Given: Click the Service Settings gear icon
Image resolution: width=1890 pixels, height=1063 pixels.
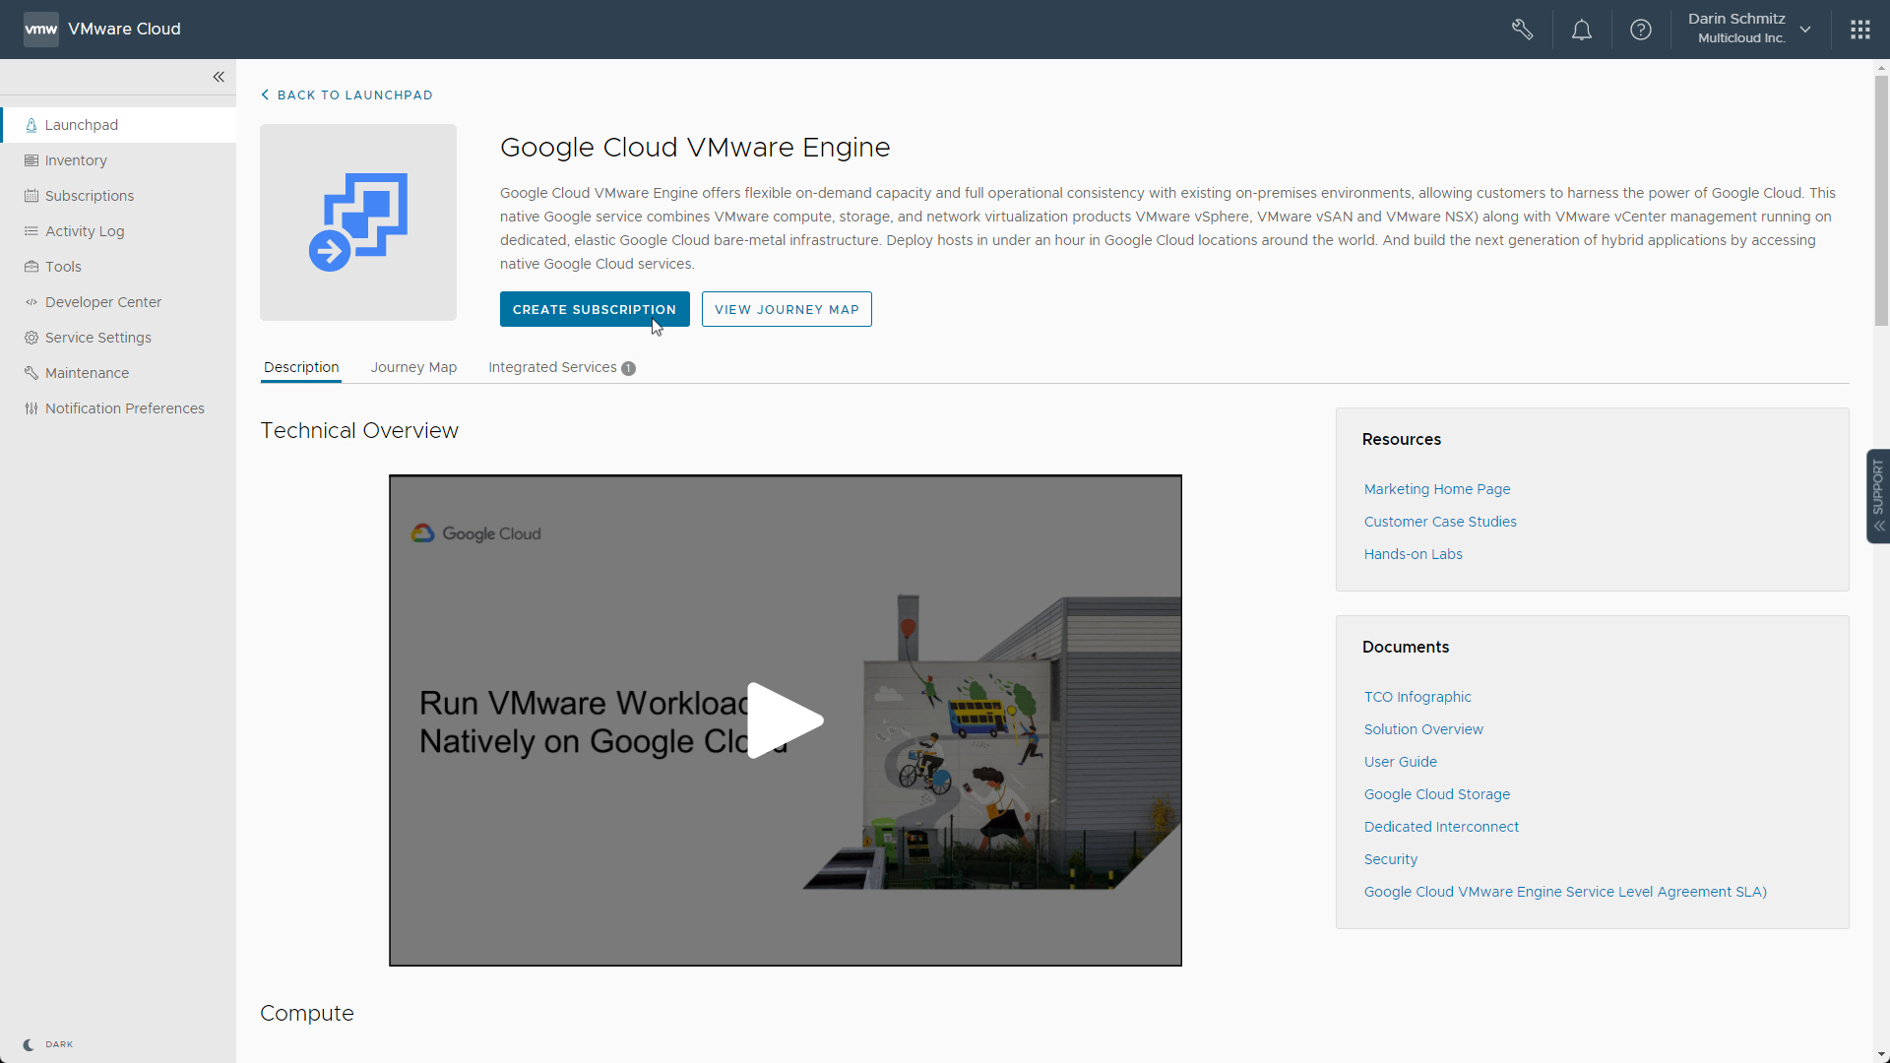Looking at the screenshot, I should tap(31, 338).
